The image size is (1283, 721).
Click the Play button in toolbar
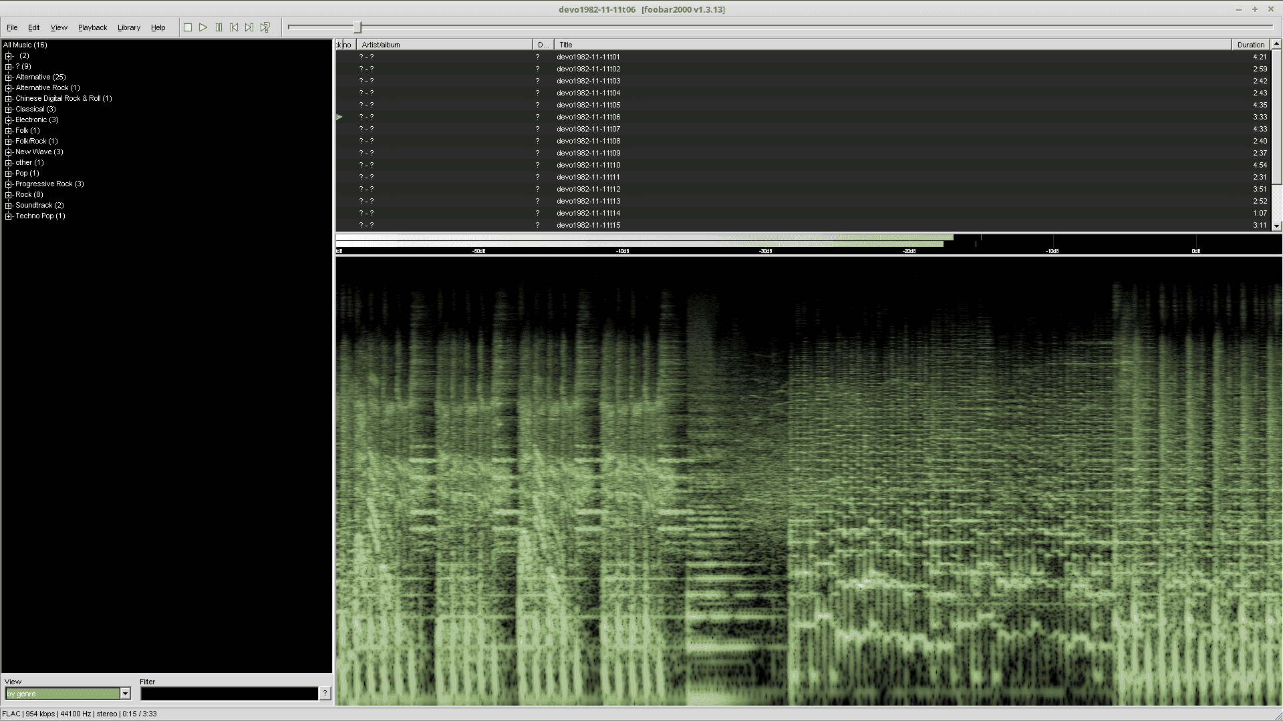pyautogui.click(x=203, y=27)
